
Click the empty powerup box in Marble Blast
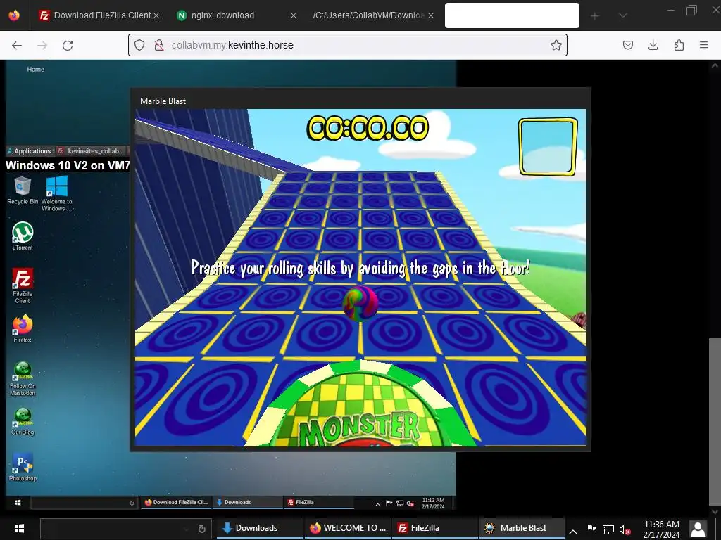(548, 147)
